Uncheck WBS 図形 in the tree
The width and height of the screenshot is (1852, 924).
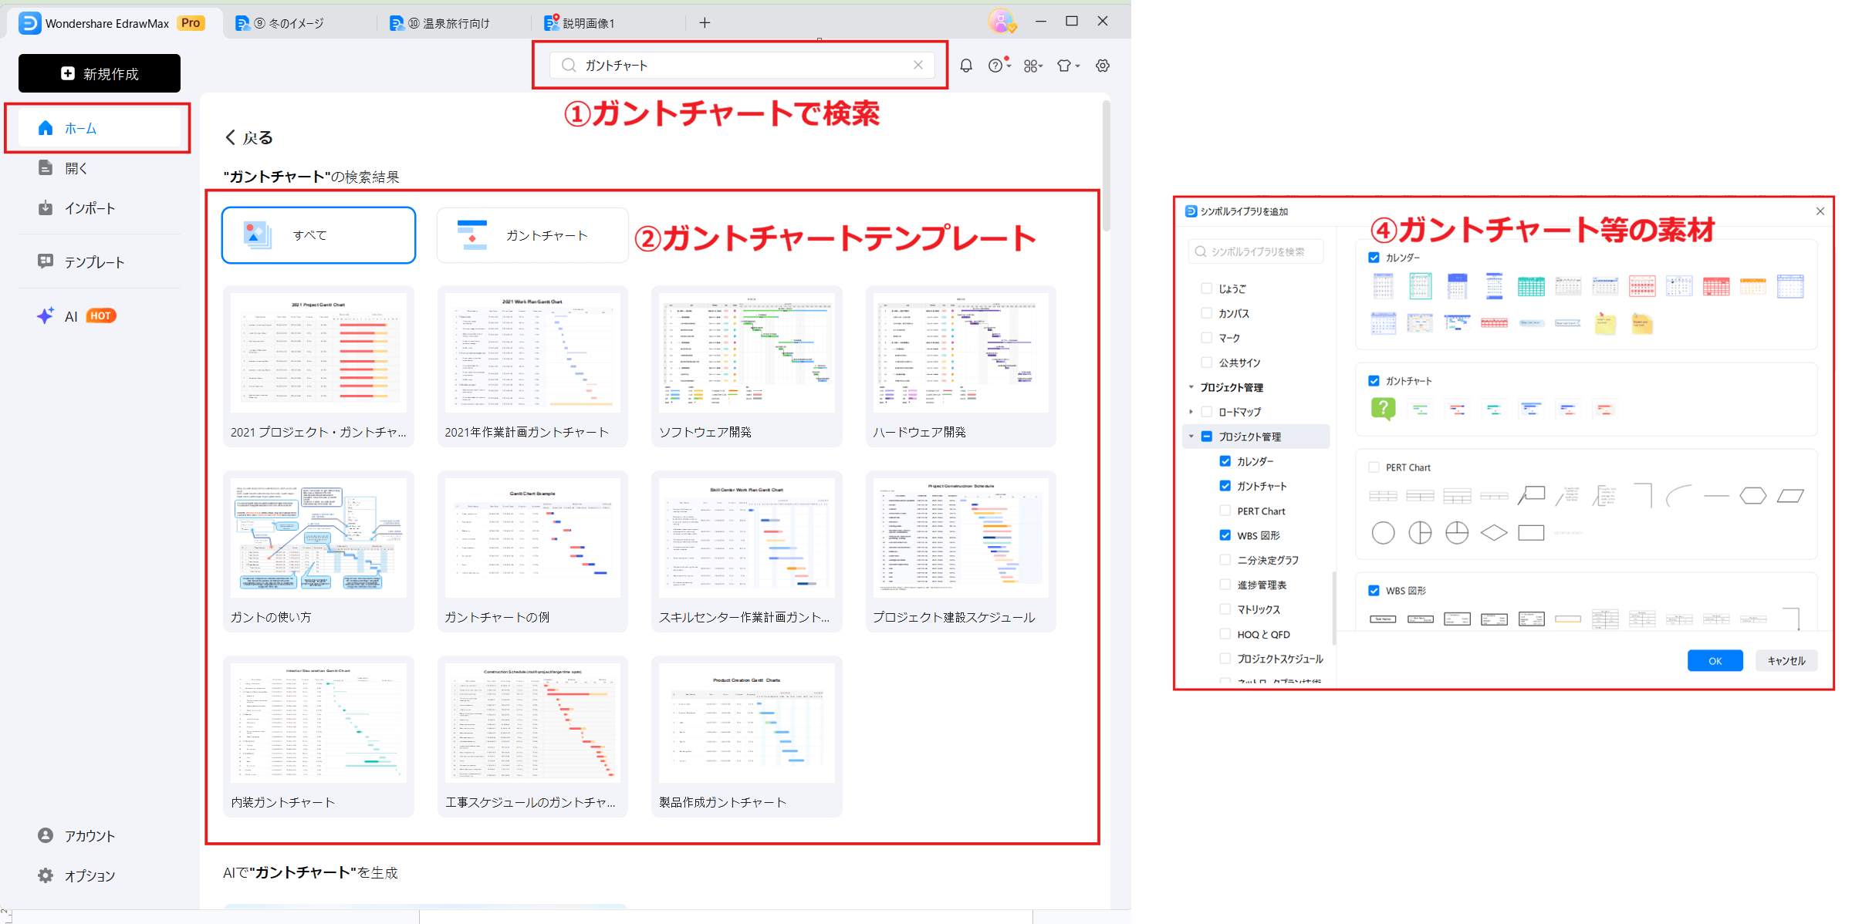tap(1225, 535)
